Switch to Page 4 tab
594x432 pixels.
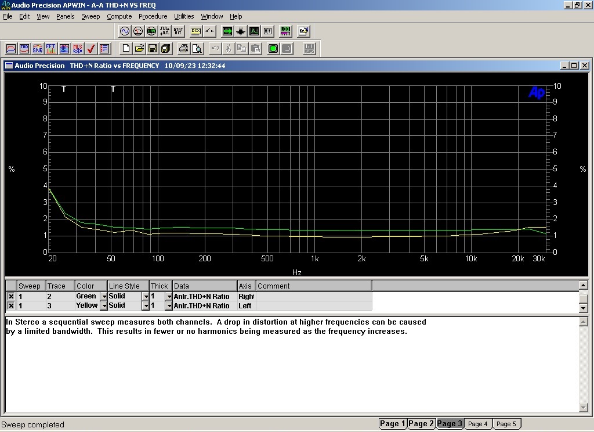click(477, 424)
